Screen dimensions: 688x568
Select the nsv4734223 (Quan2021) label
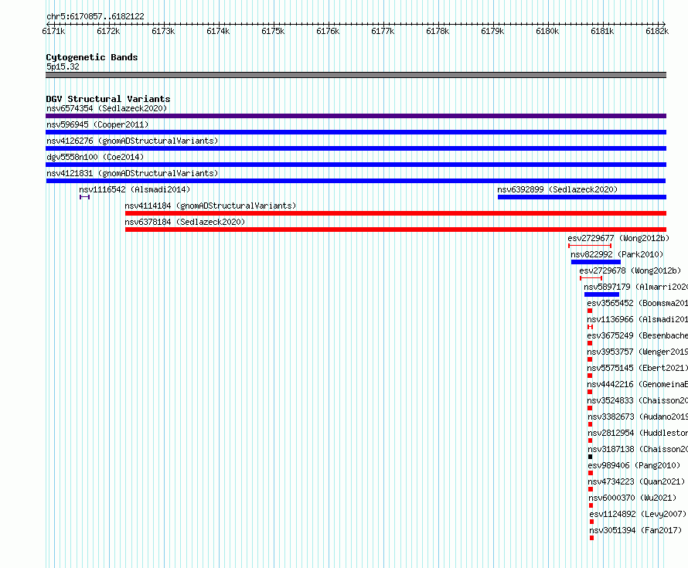click(x=636, y=481)
